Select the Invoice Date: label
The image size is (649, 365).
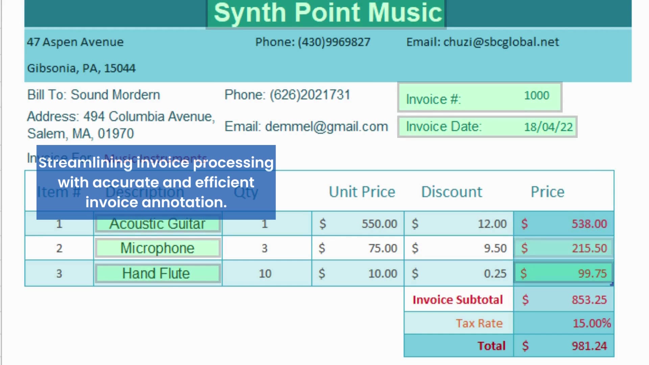[444, 126]
